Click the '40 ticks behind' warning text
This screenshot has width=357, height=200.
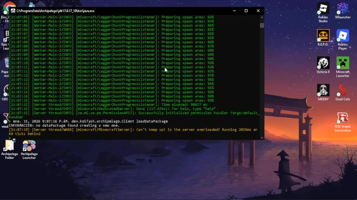pyautogui.click(x=25, y=134)
